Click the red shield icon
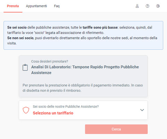Image resolution: width=167 pixels, height=139 pixels. 26,110
